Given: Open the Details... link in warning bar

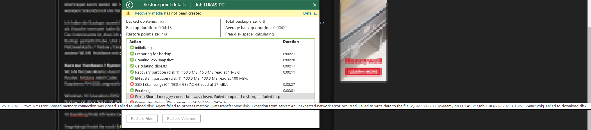Looking at the screenshot, I should (x=310, y=13).
